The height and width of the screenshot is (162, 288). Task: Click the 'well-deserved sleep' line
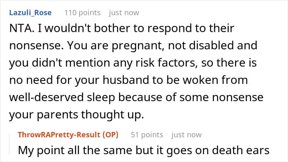click(x=136, y=97)
